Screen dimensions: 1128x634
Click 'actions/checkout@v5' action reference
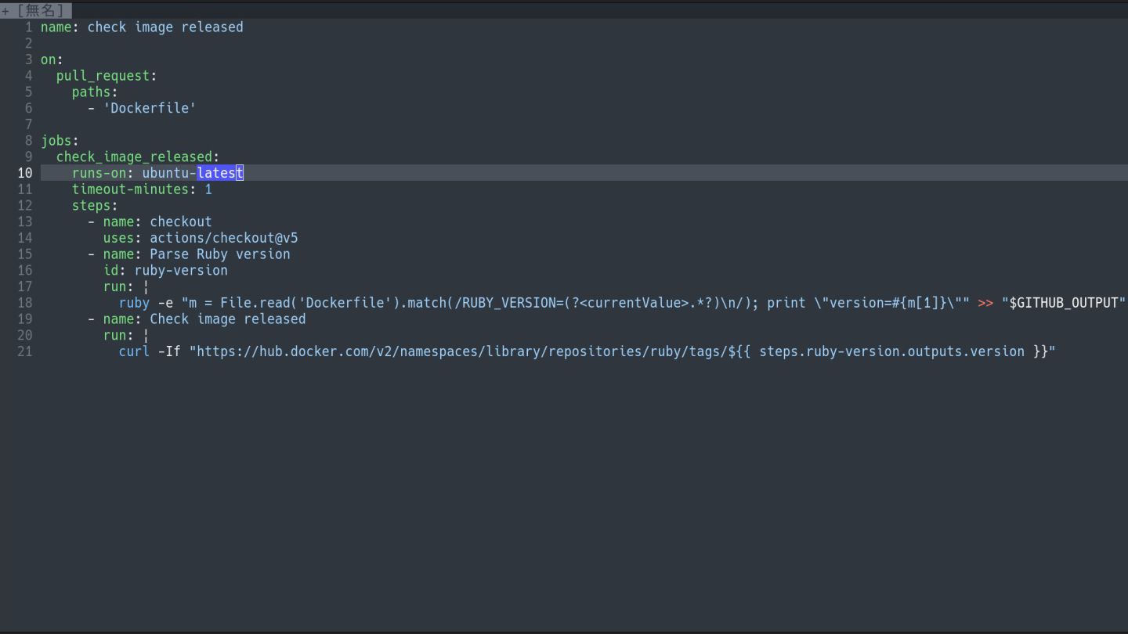pyautogui.click(x=223, y=238)
